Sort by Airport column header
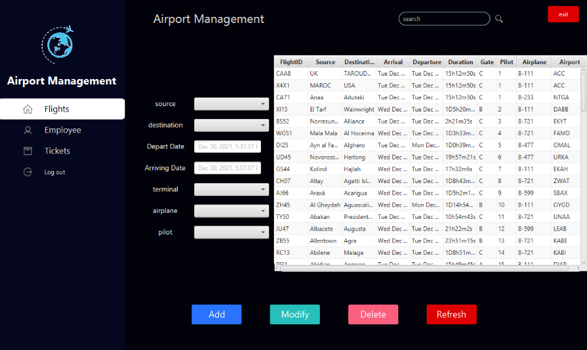 pyautogui.click(x=569, y=62)
